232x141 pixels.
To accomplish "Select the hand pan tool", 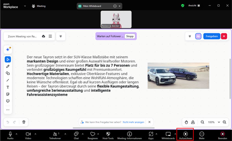I will pos(186,122).
